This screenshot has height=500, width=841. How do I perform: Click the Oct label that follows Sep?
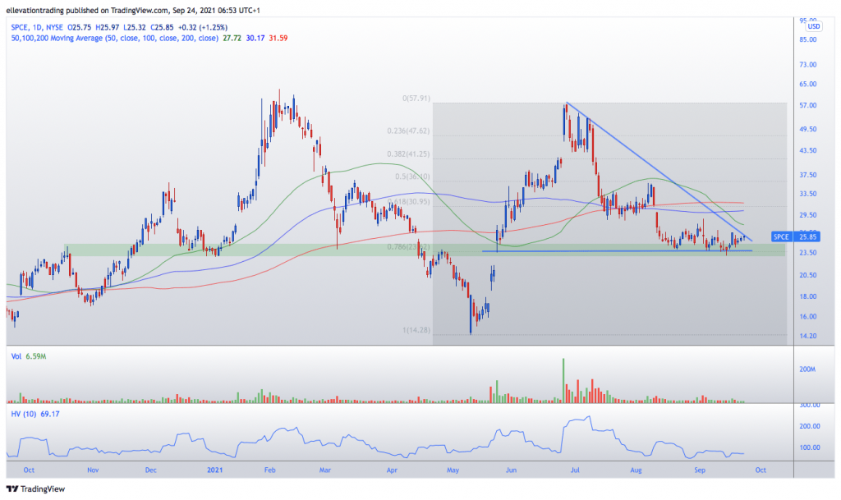coord(761,470)
